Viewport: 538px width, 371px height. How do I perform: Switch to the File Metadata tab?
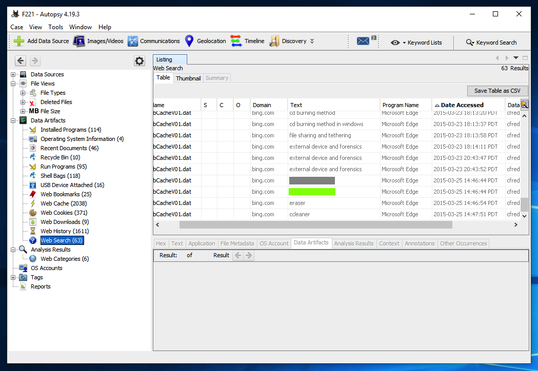click(237, 243)
